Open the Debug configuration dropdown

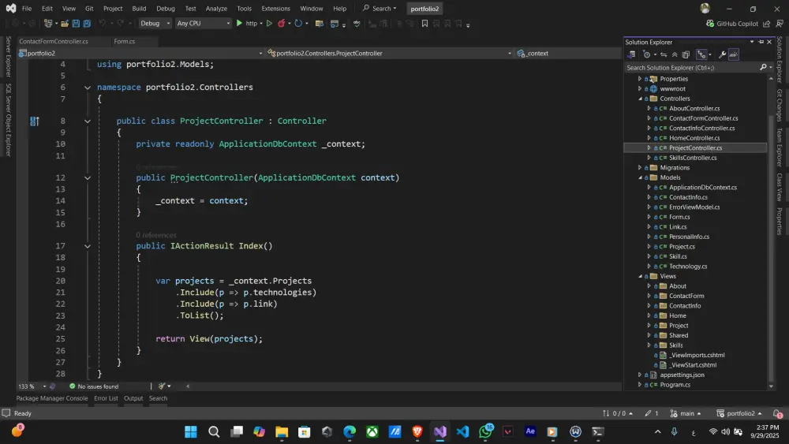[154, 24]
